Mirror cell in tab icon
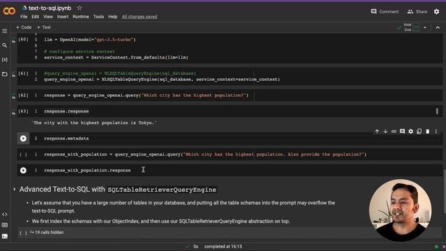Viewport: 446px width, 251px height. coord(419,132)
